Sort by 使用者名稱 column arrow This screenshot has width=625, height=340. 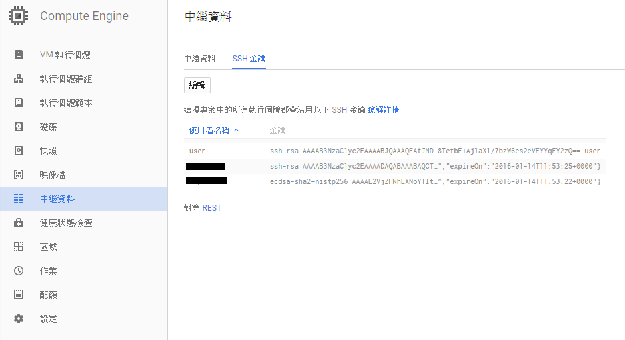(236, 131)
